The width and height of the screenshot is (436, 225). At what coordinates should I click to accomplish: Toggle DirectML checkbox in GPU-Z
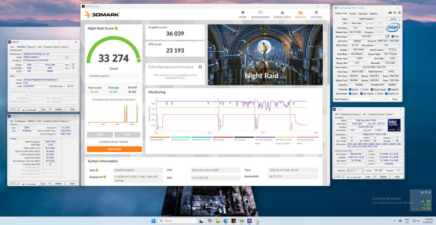click(389, 89)
